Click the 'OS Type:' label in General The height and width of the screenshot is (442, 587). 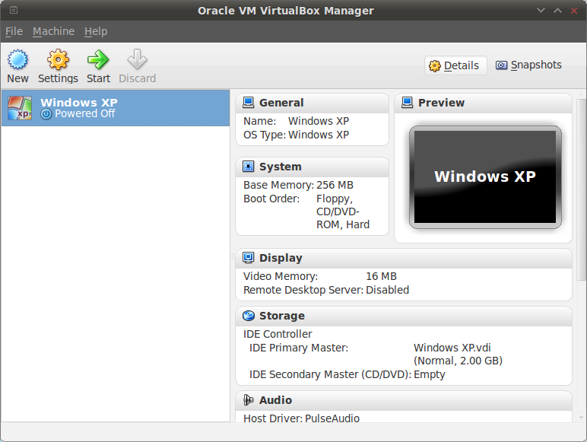(x=265, y=135)
